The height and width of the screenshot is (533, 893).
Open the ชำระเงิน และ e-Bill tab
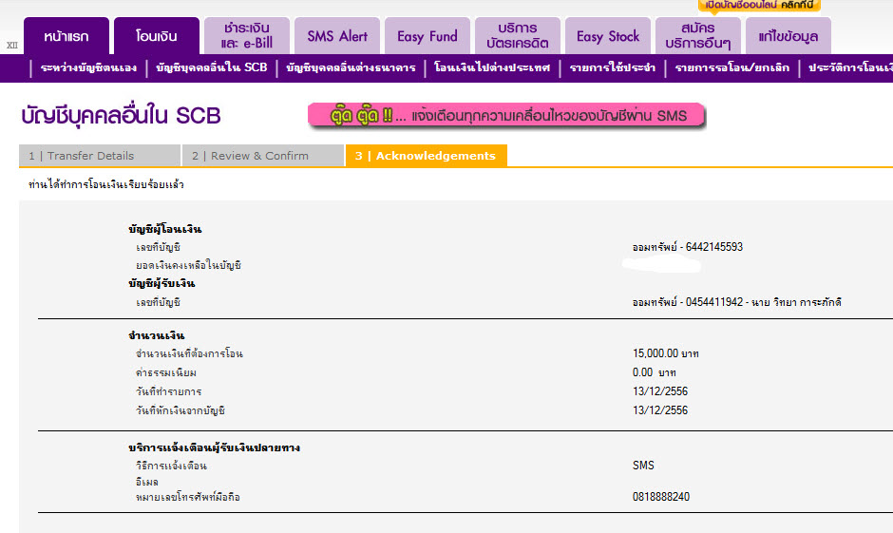pos(247,36)
